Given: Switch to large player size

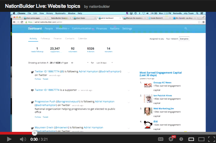Looking at the screenshot, I should tap(201, 139).
